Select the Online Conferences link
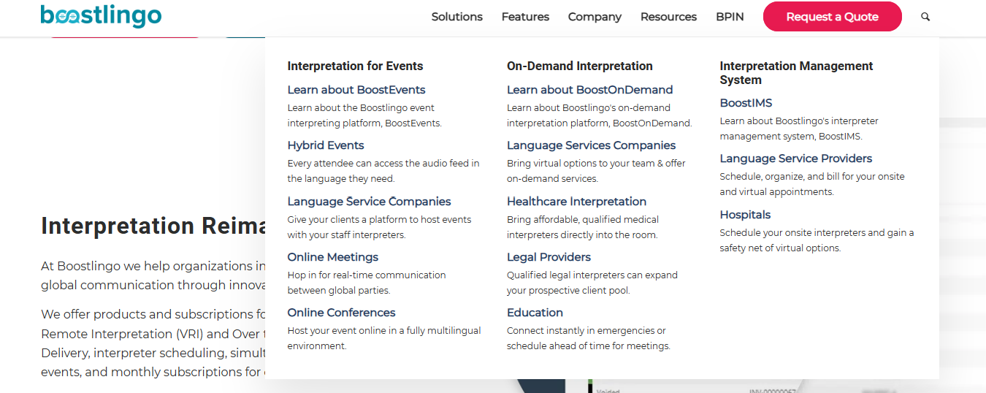Viewport: 986px width, 393px height. click(x=341, y=313)
